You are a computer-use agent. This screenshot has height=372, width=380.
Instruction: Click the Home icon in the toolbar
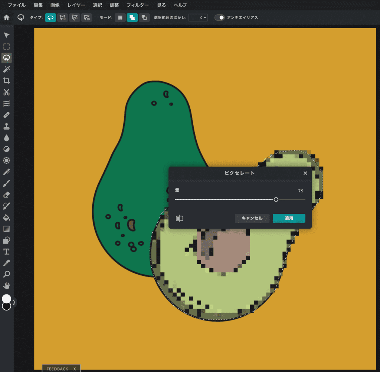[6, 17]
